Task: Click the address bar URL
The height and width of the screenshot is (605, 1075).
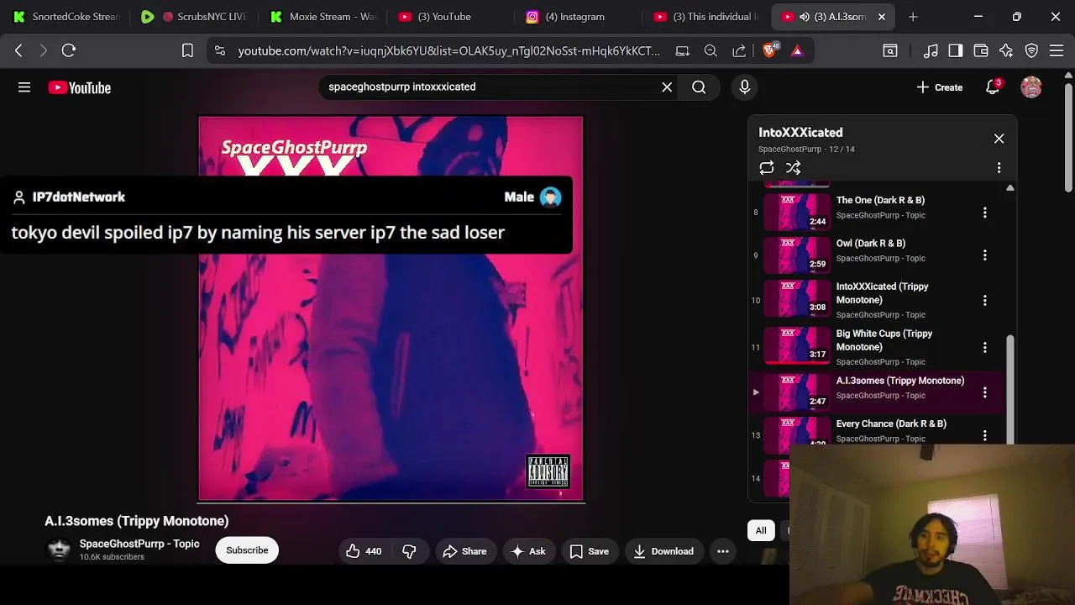Action: click(x=448, y=51)
